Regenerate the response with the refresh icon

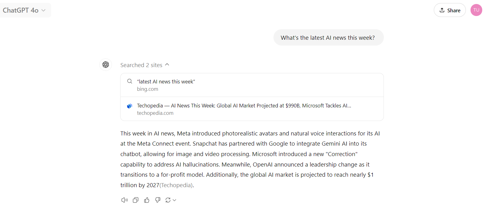168,200
